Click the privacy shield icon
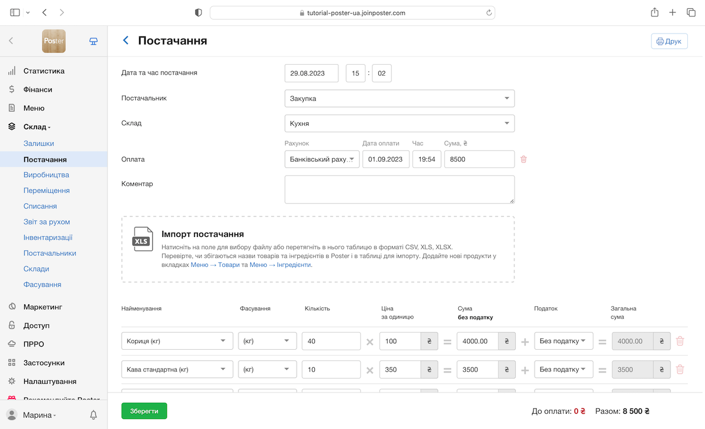Viewport: 705px width, 429px height. tap(198, 12)
